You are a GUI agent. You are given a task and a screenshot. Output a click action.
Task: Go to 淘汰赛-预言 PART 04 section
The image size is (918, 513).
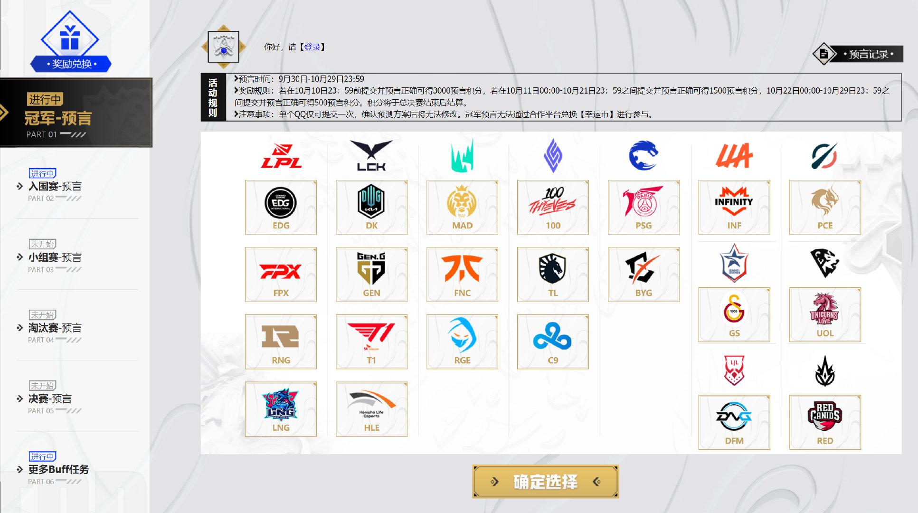(x=55, y=328)
